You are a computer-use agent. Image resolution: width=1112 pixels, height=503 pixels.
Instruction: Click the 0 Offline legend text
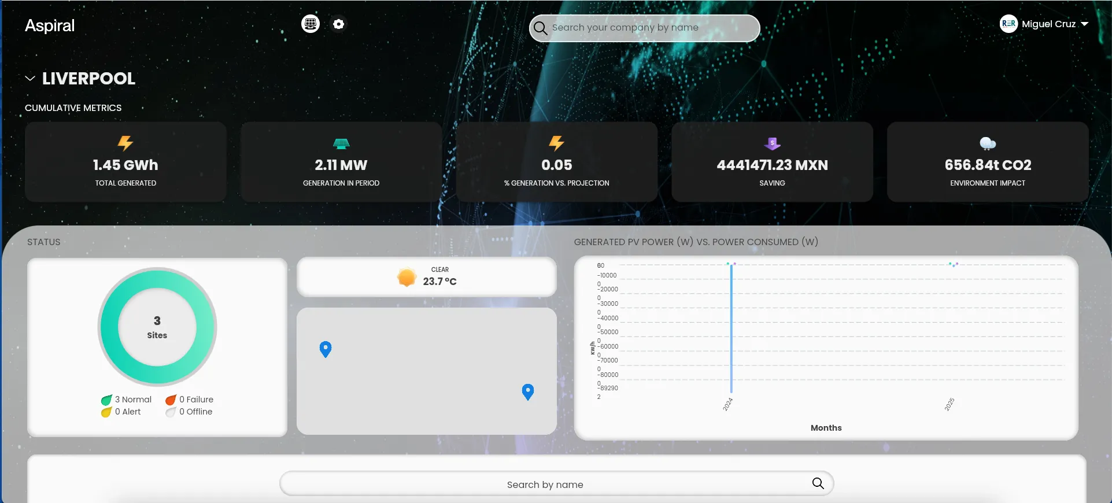click(x=195, y=412)
